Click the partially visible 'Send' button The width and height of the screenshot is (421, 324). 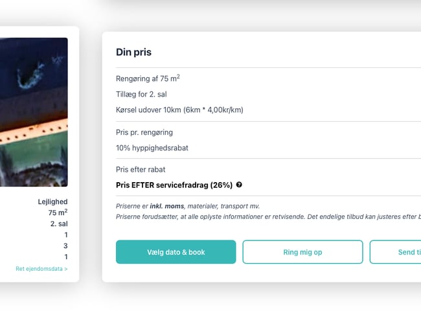[x=395, y=252]
